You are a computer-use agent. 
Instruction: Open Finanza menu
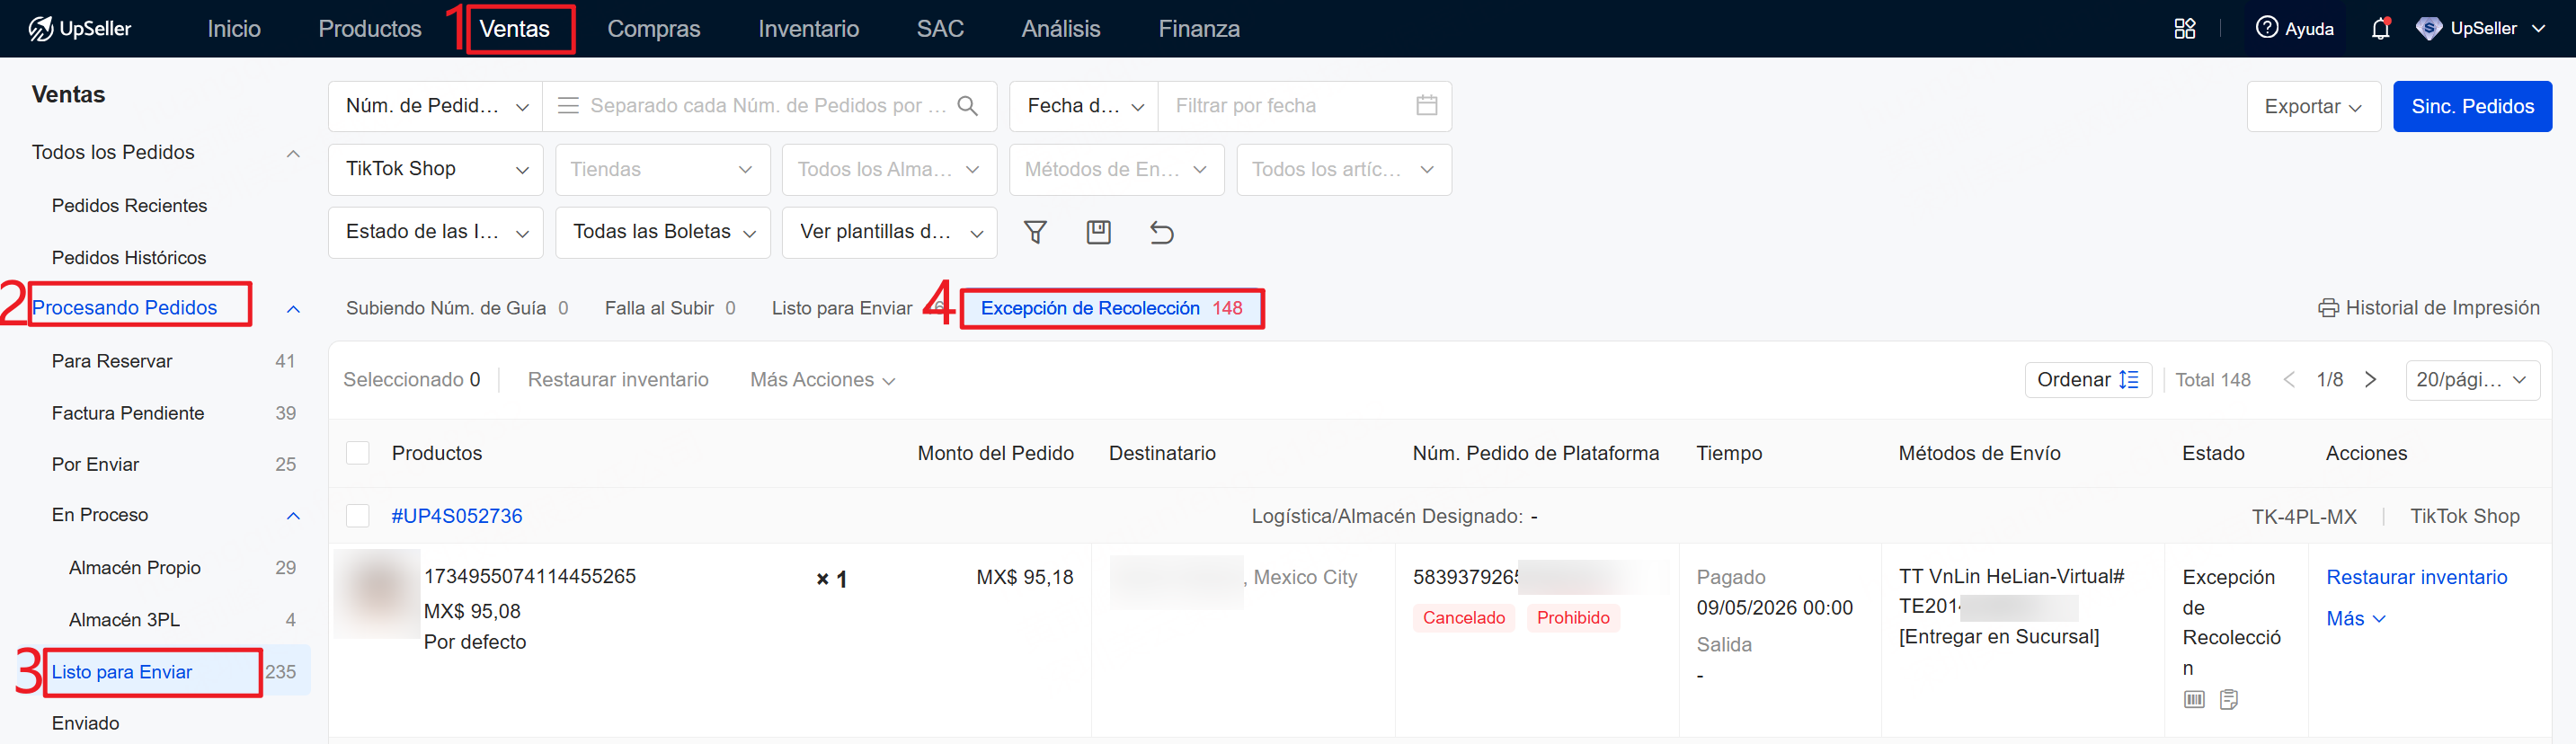click(1199, 28)
